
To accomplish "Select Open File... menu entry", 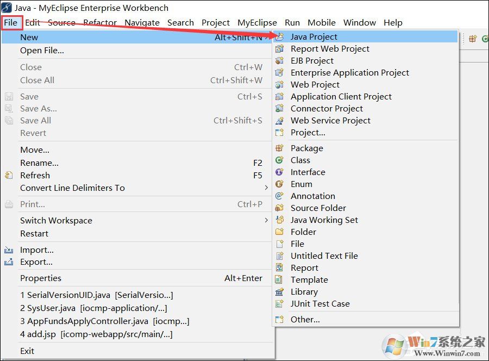I will [42, 51].
